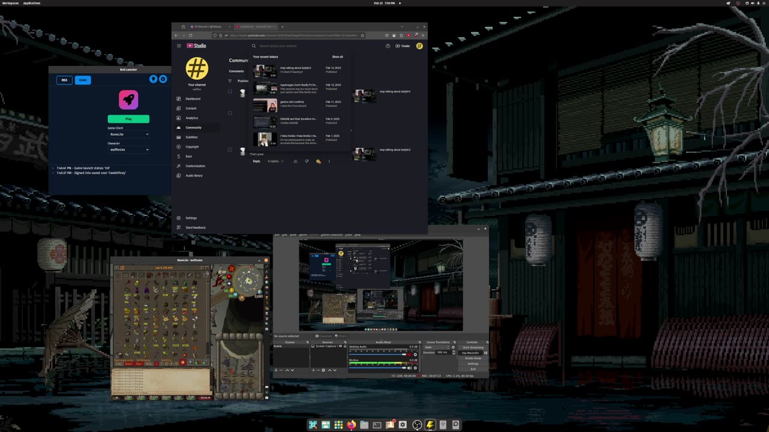Switch to the Discord browser tab
The height and width of the screenshot is (432, 769).
tap(209, 26)
